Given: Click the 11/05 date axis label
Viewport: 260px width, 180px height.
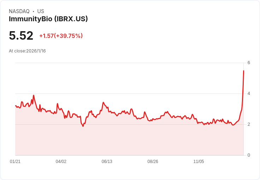Looking at the screenshot, I should (x=199, y=161).
